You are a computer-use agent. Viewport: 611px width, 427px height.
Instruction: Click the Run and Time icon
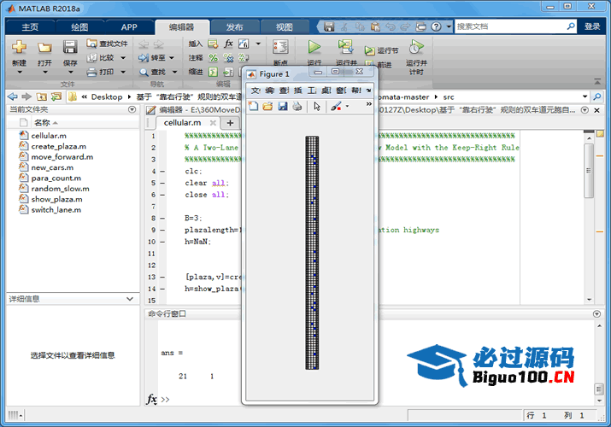pyautogui.click(x=415, y=47)
